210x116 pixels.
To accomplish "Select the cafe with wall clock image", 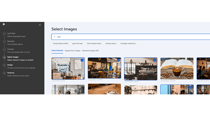I will 68,89.
